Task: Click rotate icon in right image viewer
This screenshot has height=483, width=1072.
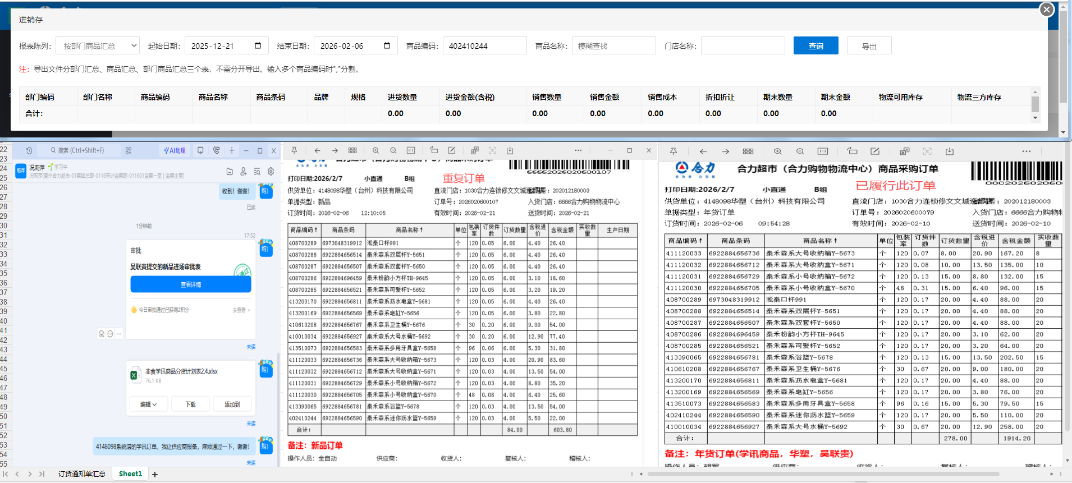Action: point(852,151)
